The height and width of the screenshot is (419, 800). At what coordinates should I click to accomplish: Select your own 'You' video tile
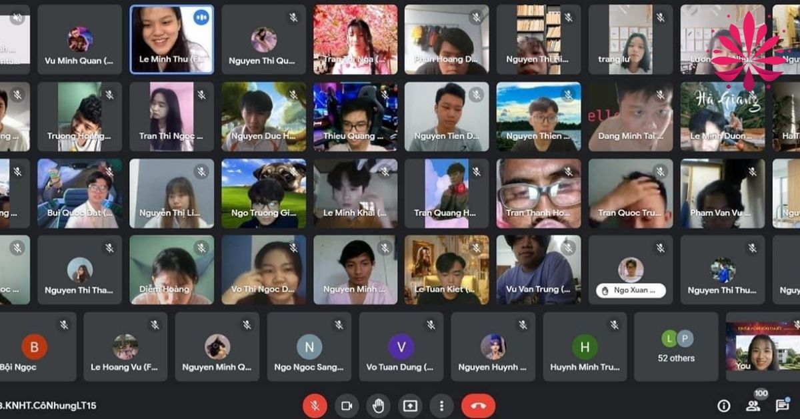point(763,347)
